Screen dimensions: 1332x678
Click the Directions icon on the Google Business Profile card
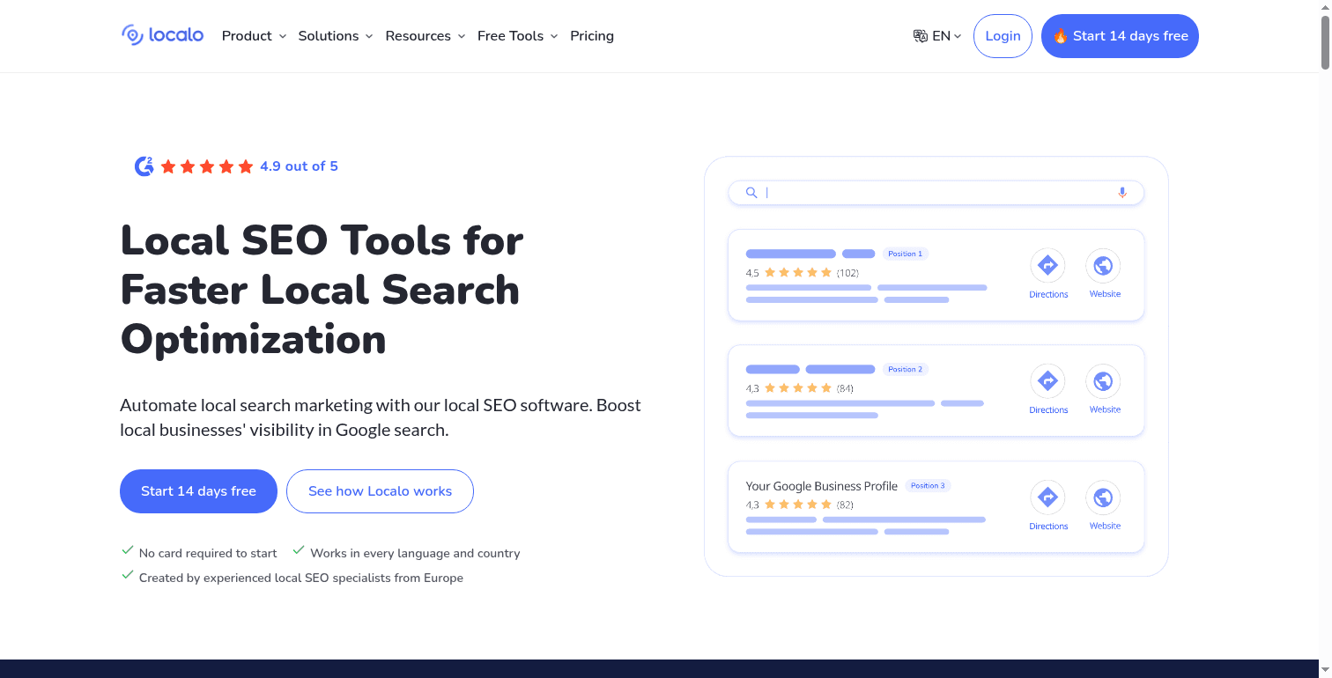[1047, 497]
